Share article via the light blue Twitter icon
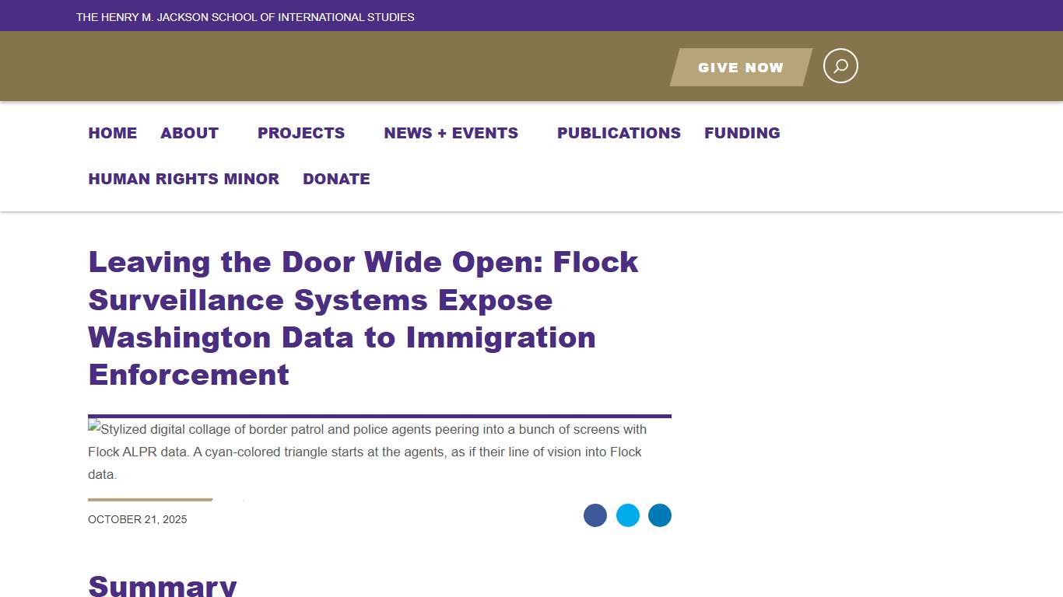 [628, 515]
